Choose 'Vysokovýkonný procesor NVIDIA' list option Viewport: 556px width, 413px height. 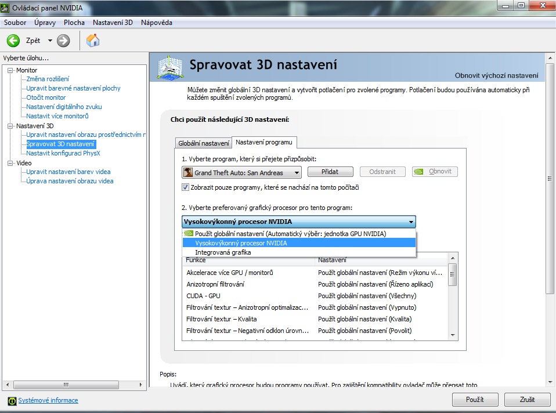(x=298, y=243)
